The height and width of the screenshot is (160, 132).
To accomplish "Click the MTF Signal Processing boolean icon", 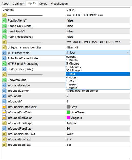I will (4, 64).
